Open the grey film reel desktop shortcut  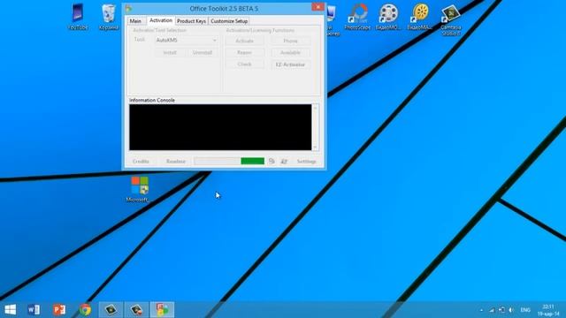(x=388, y=17)
